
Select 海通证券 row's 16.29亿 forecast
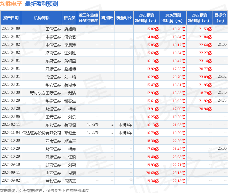[152, 77]
